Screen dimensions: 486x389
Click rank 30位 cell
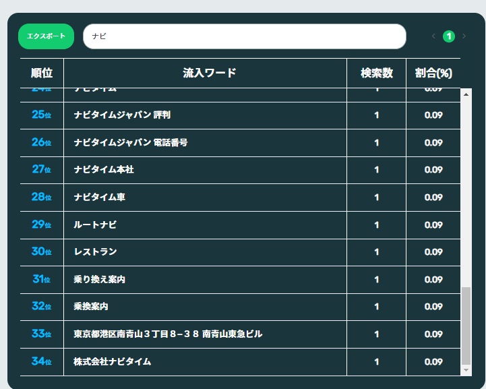(42, 251)
